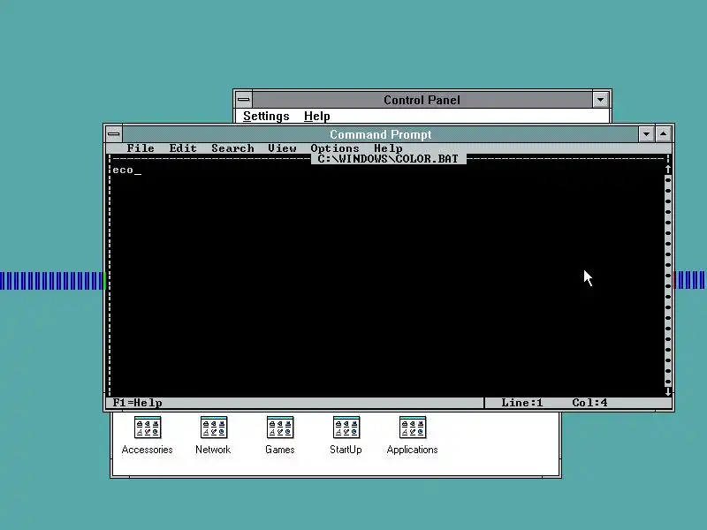707x530 pixels.
Task: Click F1=Help in the editor status bar
Action: click(x=138, y=403)
